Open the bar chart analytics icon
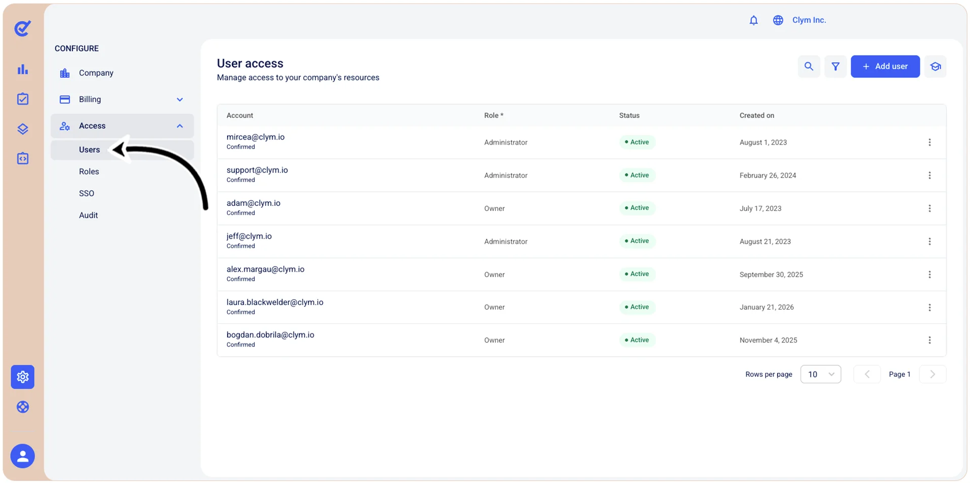The width and height of the screenshot is (970, 483). 23,69
